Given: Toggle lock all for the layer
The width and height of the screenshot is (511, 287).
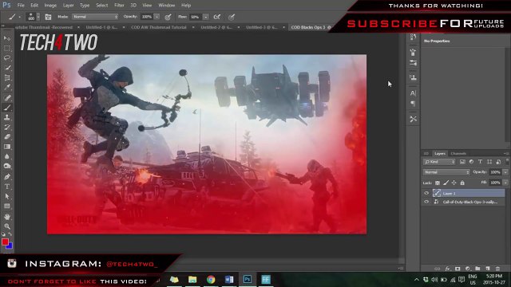Looking at the screenshot, I should click(x=462, y=183).
